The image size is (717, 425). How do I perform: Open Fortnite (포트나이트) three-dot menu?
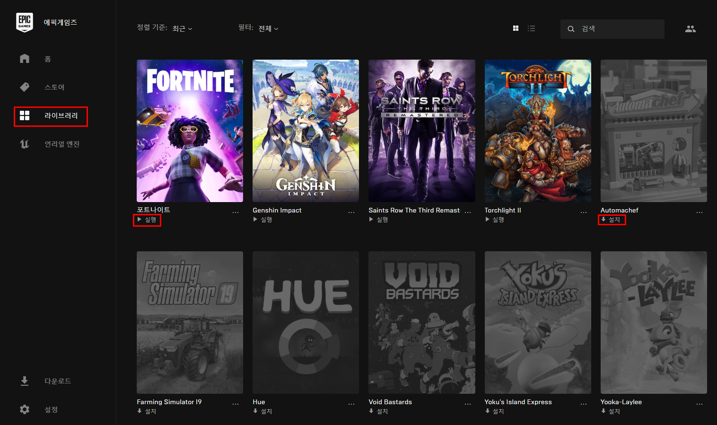pyautogui.click(x=236, y=212)
